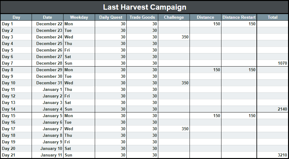Click the Distance Restart column header
This screenshot has width=289, height=159.
point(239,17)
